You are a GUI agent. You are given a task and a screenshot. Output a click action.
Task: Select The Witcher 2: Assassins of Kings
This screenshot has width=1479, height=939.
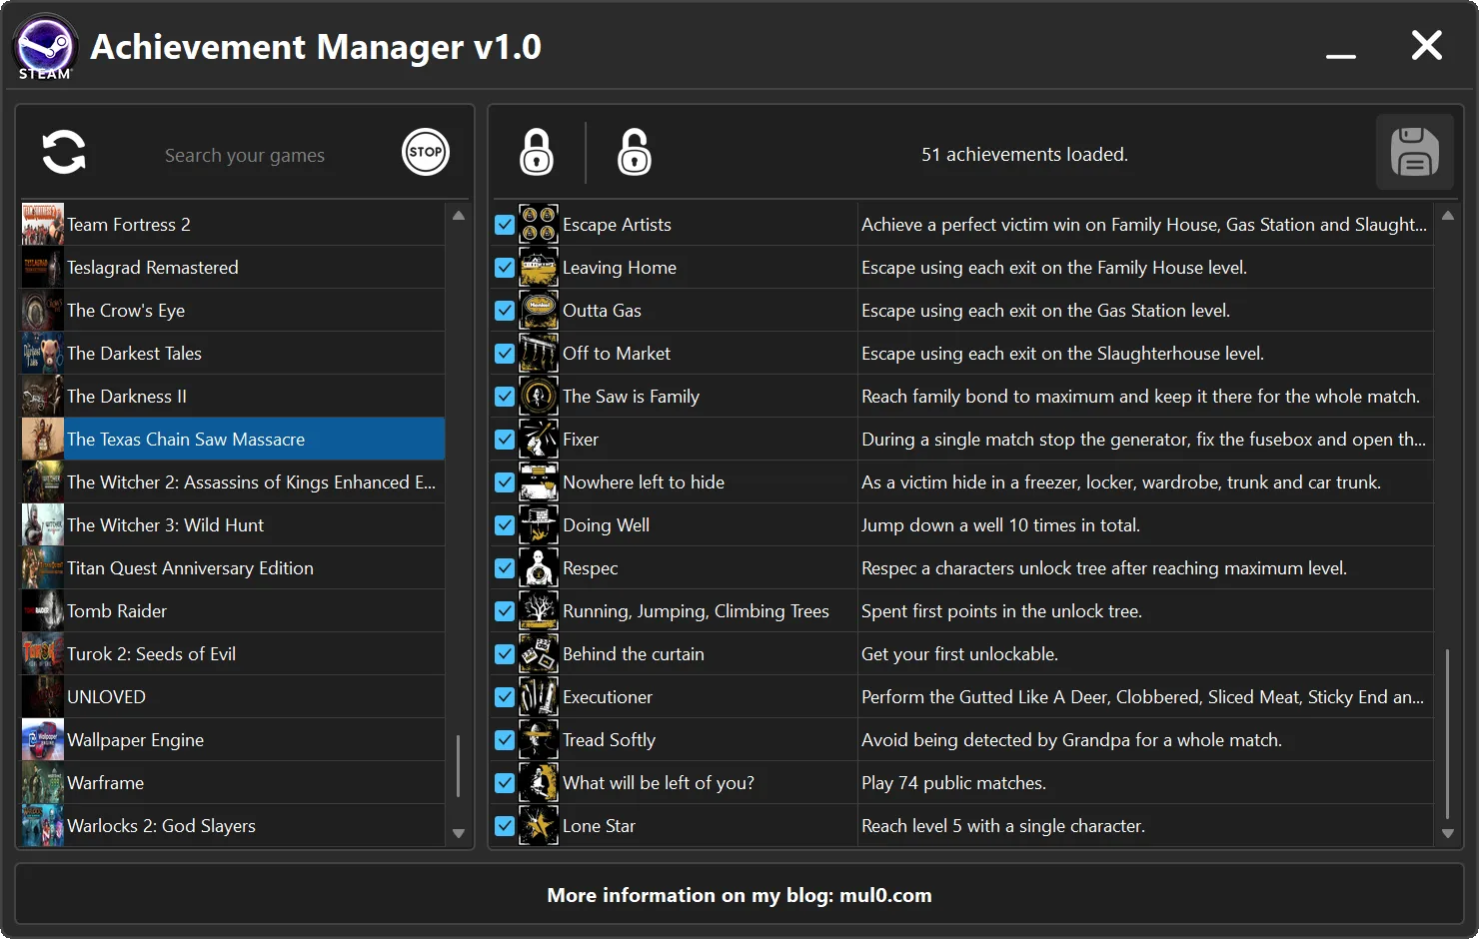point(233,481)
